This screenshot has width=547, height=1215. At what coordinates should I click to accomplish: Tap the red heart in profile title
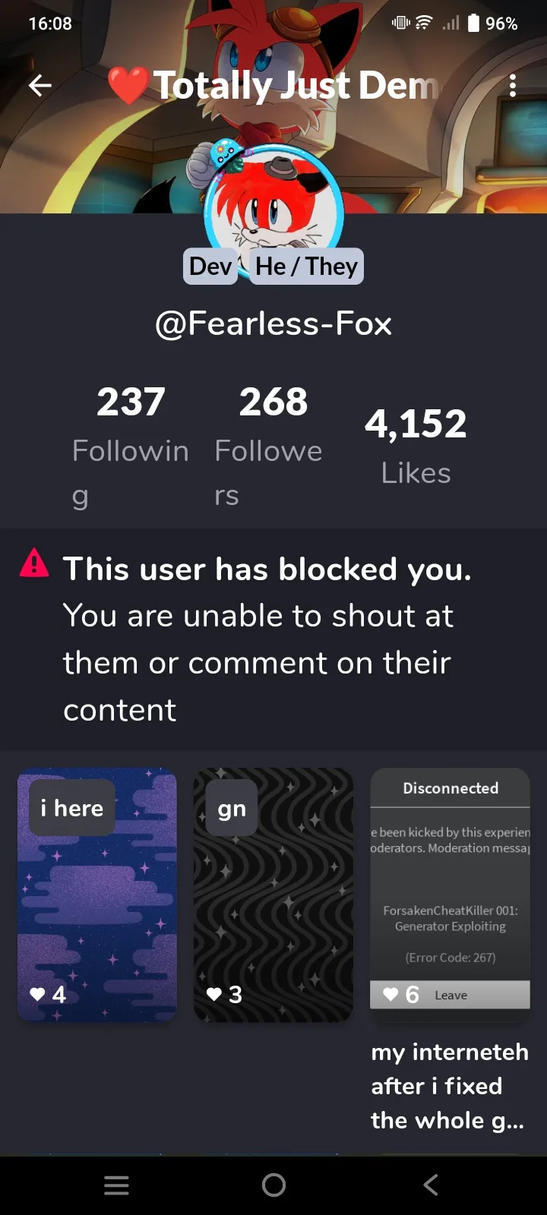127,86
